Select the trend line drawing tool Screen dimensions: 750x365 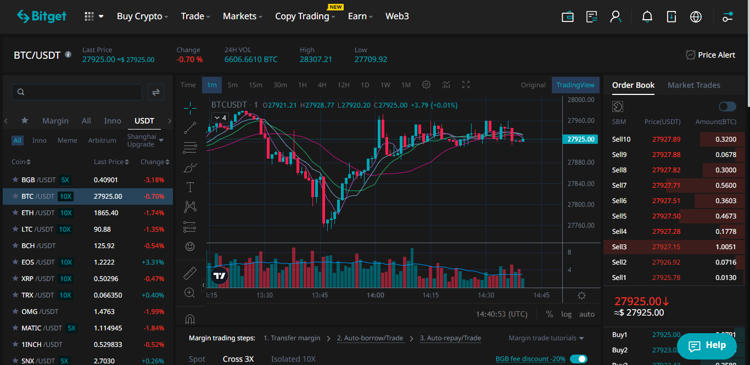coord(190,128)
